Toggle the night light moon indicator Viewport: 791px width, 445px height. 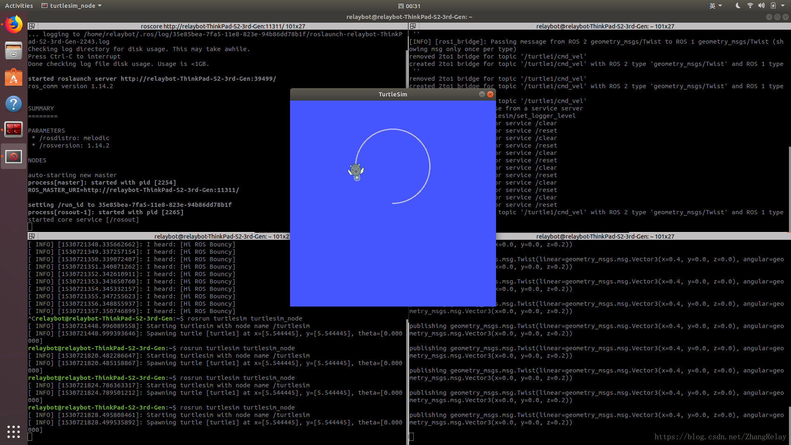pos(738,6)
